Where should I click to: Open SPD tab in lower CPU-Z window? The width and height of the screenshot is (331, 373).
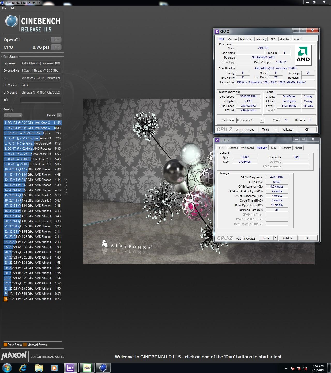(x=274, y=148)
